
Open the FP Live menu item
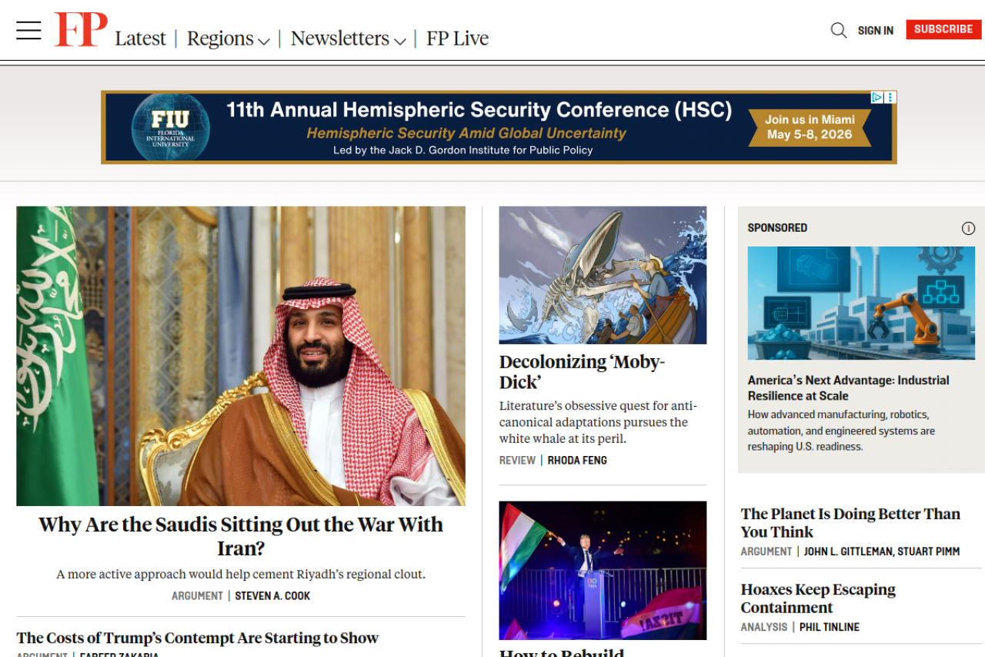point(457,38)
